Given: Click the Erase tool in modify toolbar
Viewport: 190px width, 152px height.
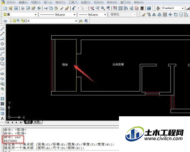Looking at the screenshot, I should (x=144, y=14).
